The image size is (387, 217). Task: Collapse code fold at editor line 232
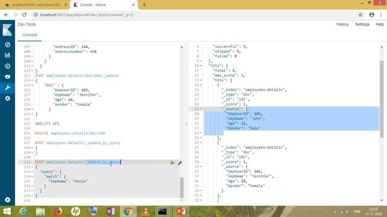click(32, 167)
